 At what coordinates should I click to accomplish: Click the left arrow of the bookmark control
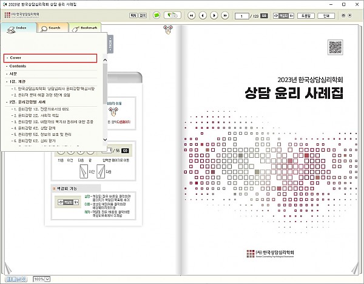[276, 16]
